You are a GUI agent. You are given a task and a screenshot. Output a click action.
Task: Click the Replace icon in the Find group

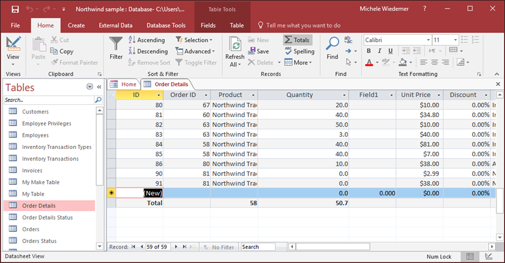click(x=348, y=40)
